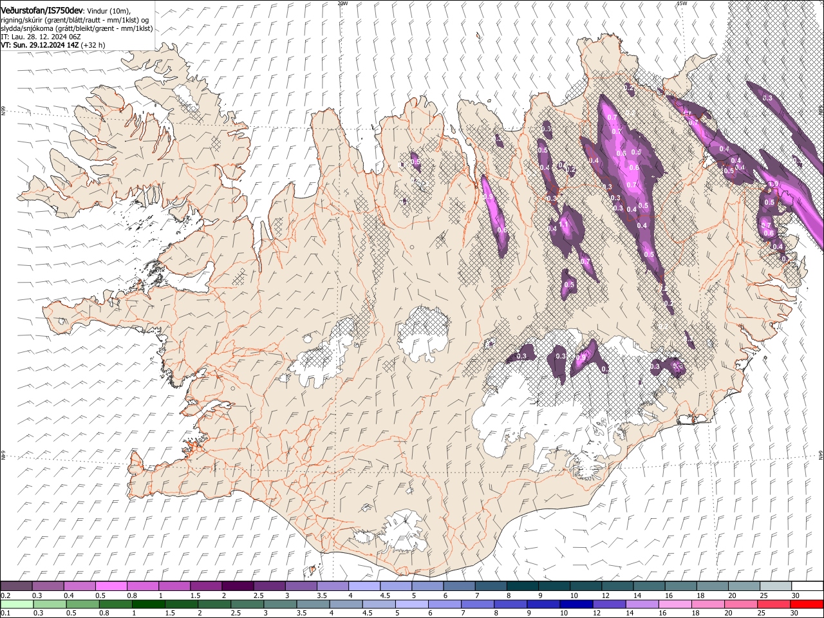Viewport: 824px width, 618px height.
Task: Click the '2.5' label on the rain scale
Action: [x=236, y=613]
